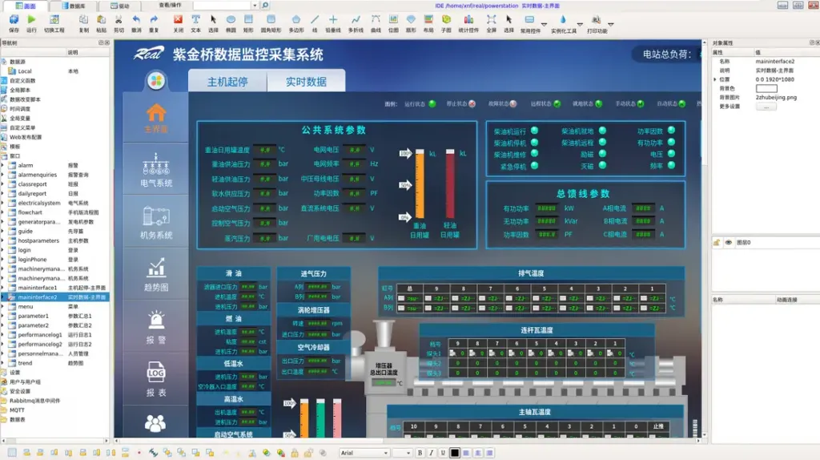Expand the alarm tree node
Image resolution: width=820 pixels, height=460 pixels.
[x=2, y=165]
